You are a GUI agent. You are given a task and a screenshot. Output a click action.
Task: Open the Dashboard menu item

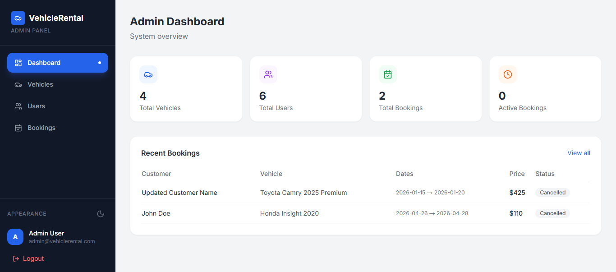(x=58, y=63)
